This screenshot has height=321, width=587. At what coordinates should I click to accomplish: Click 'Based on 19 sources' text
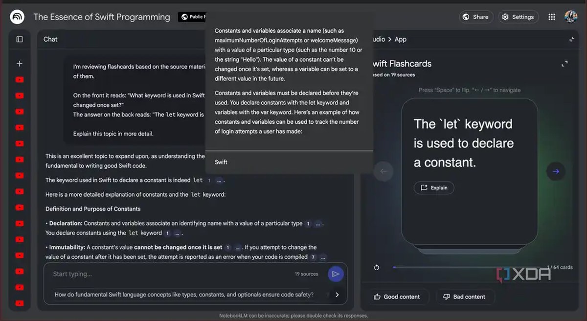[393, 75]
